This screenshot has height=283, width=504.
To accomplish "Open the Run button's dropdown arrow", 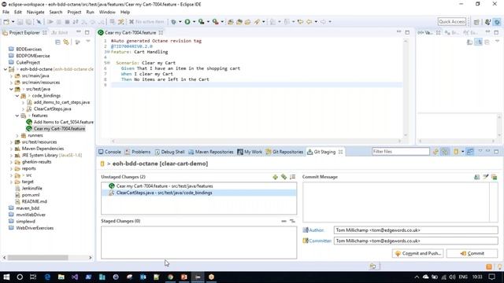I will [194, 22].
